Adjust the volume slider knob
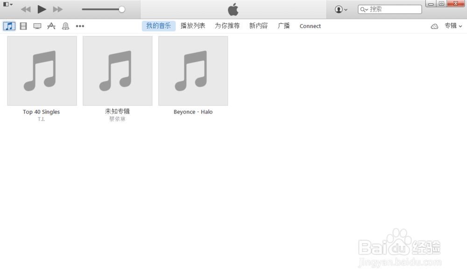Screen dimensions: 467x278 click(x=121, y=9)
